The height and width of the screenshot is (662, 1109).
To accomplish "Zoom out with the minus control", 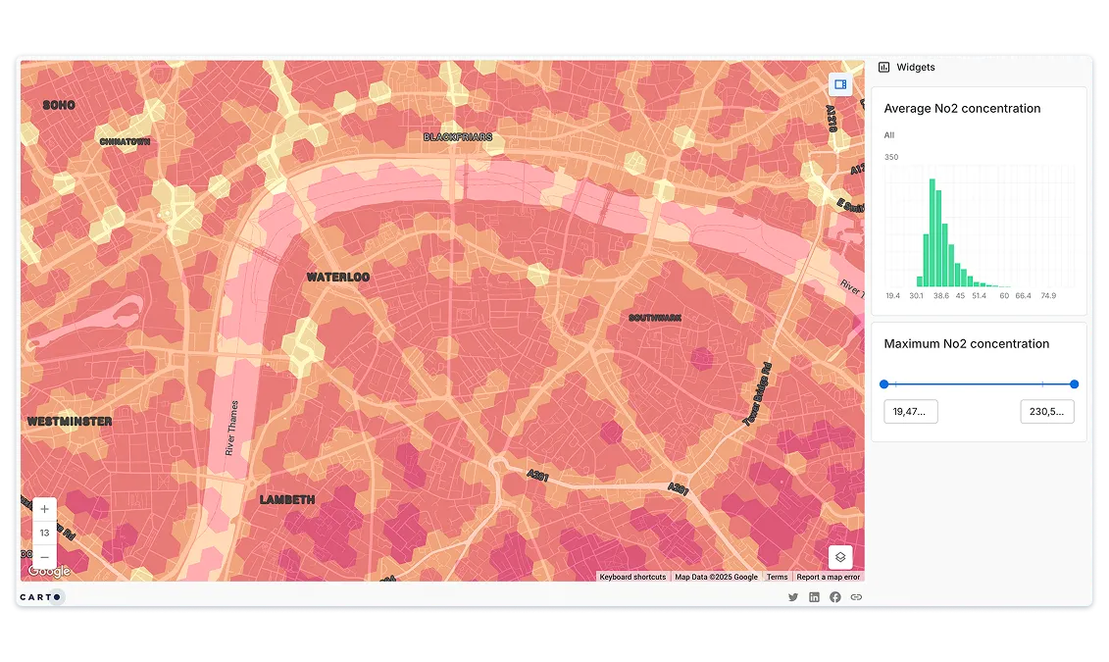I will [x=44, y=556].
